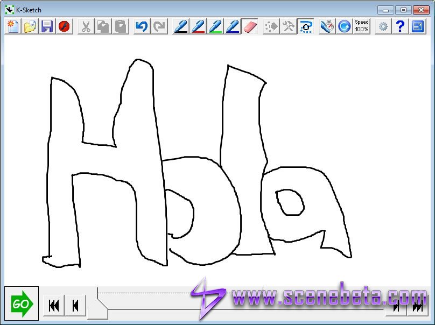Select the black pen

pos(181,26)
